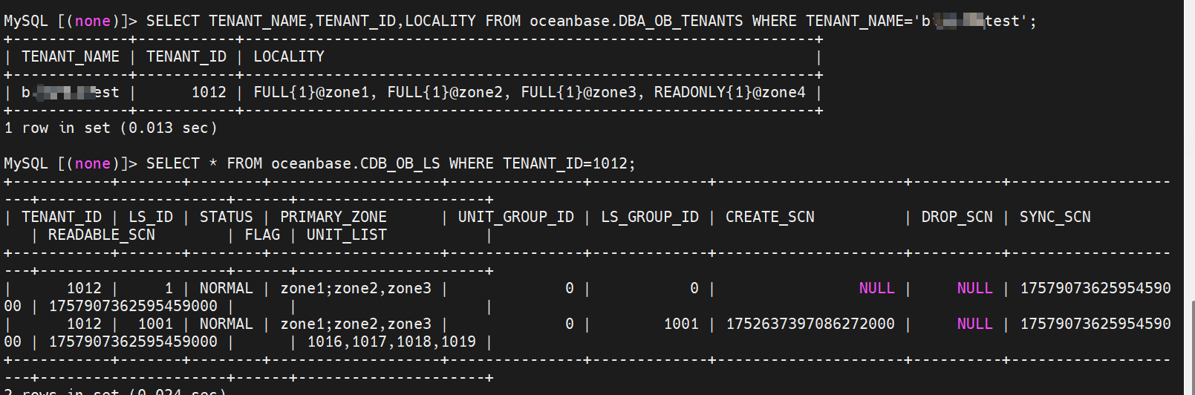
Task: Click FULL{1}@zone1 in the locality value
Action: click(311, 92)
